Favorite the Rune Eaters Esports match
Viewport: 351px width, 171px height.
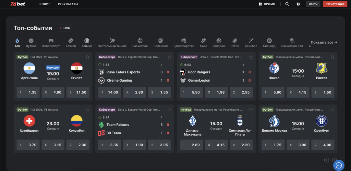[x=169, y=57]
